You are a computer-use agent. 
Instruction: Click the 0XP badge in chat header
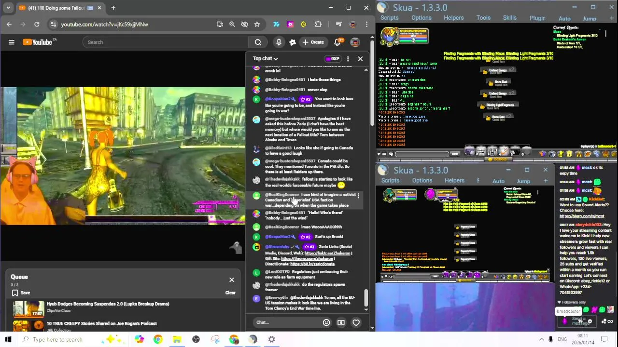(x=333, y=59)
